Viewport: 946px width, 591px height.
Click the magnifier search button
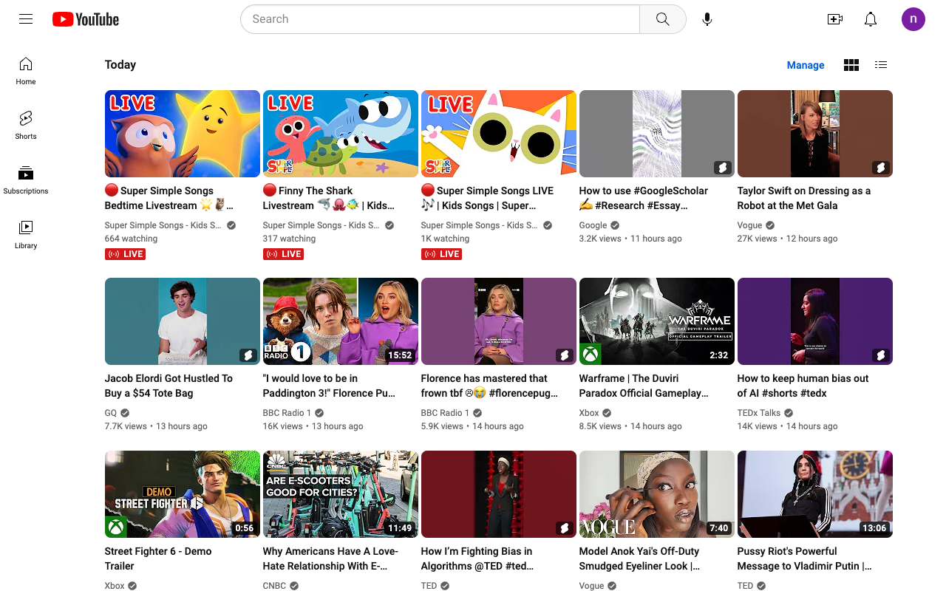click(663, 19)
